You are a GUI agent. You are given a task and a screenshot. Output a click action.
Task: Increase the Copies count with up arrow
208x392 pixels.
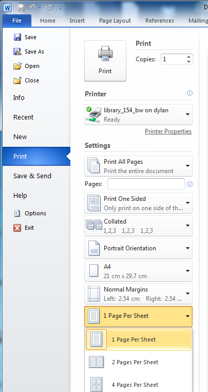click(x=189, y=57)
